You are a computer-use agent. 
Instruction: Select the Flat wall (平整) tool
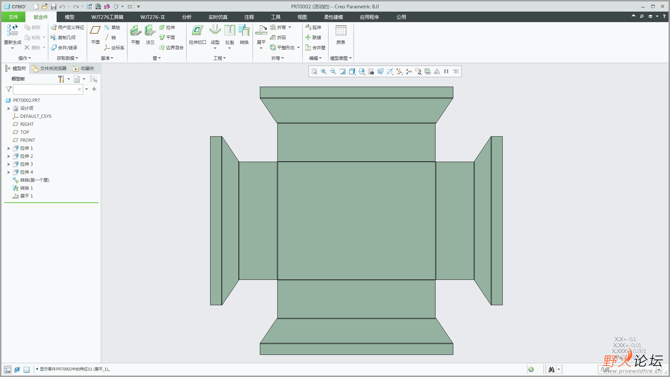click(x=135, y=34)
